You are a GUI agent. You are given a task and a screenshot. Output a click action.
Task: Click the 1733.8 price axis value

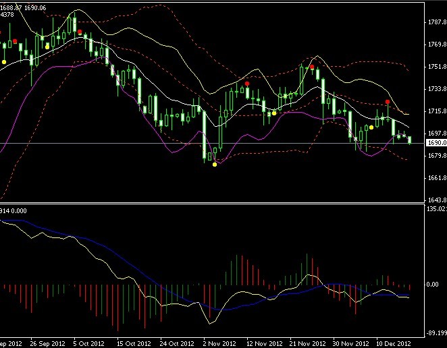coord(438,89)
